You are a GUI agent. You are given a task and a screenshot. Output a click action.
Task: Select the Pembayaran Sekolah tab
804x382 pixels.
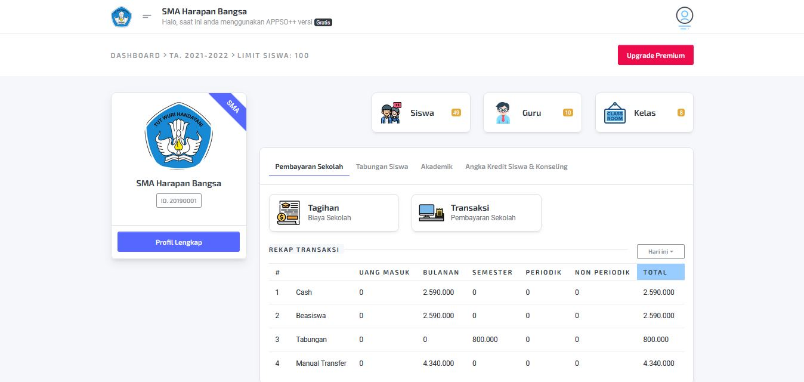(309, 167)
